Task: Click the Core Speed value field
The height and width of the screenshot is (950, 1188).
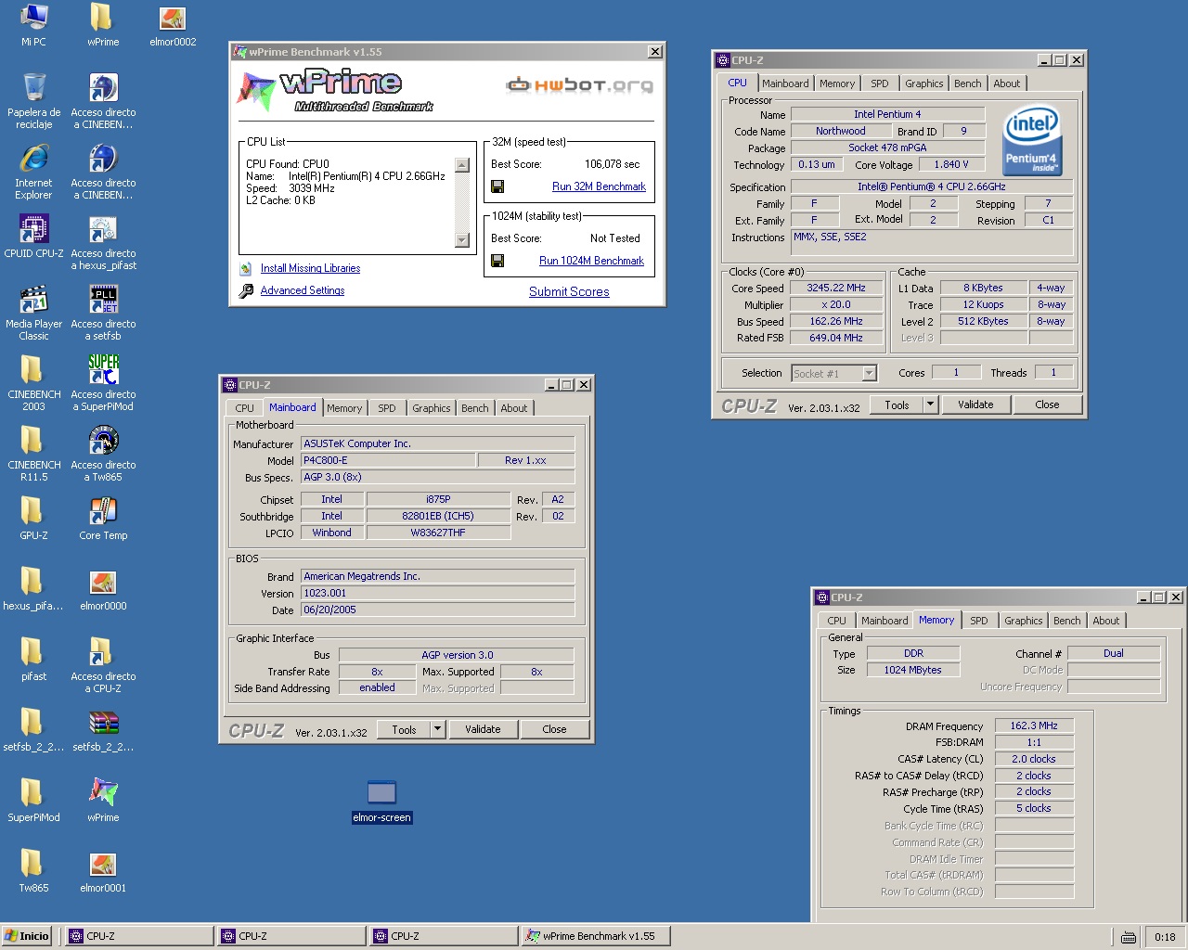Action: pyautogui.click(x=835, y=288)
